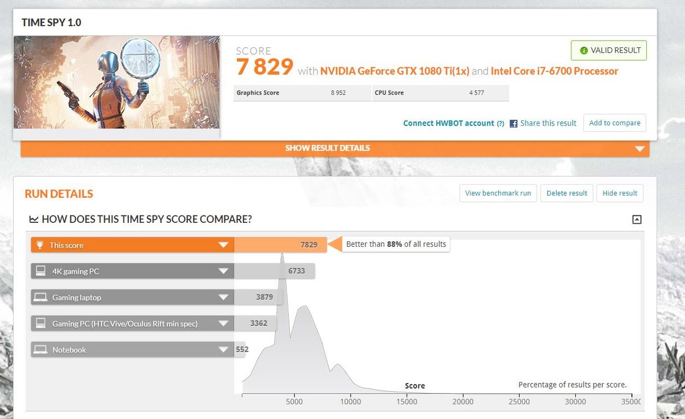The height and width of the screenshot is (419, 685).
Task: Click the Time Spy benchmark thumbnail image
Action: click(117, 82)
